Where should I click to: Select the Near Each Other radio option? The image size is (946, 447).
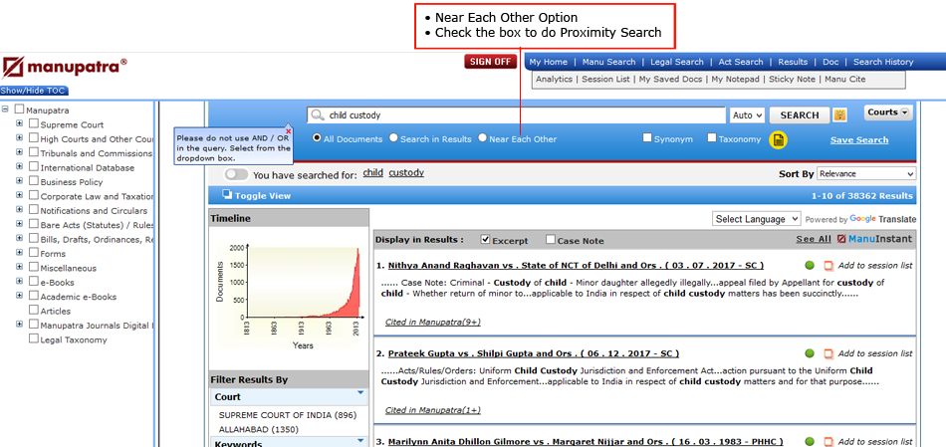[482, 138]
